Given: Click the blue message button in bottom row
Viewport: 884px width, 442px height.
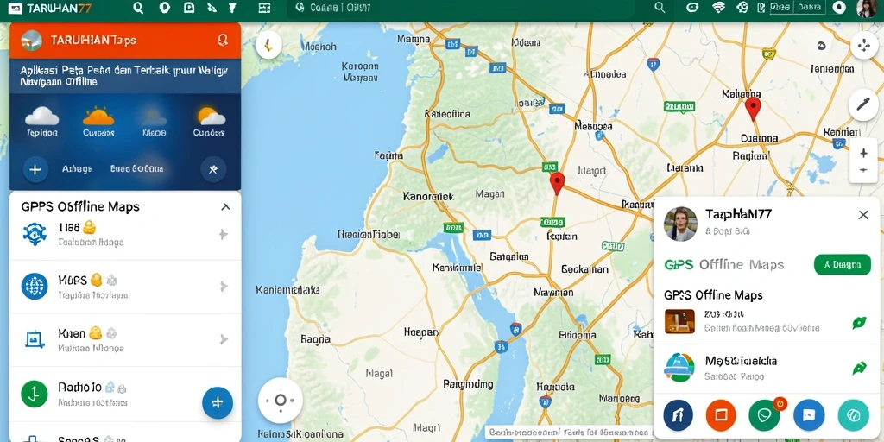Looking at the screenshot, I should coord(809,415).
